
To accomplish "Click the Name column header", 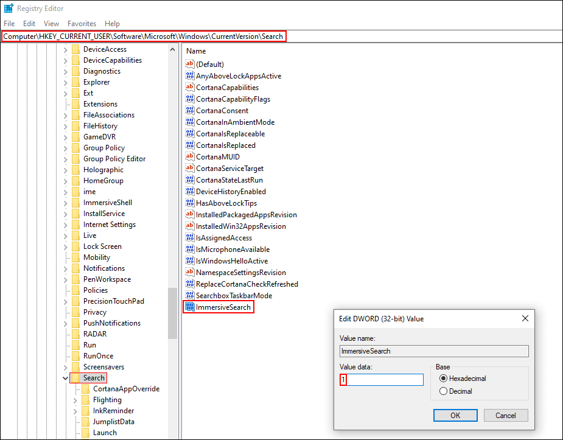I will click(196, 51).
